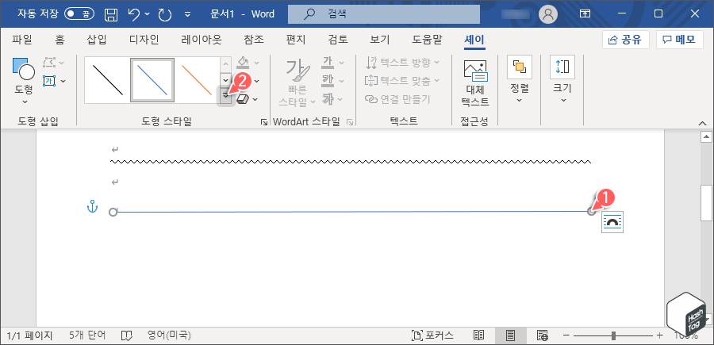Click the Text Outline 가 icon

[x=328, y=81]
